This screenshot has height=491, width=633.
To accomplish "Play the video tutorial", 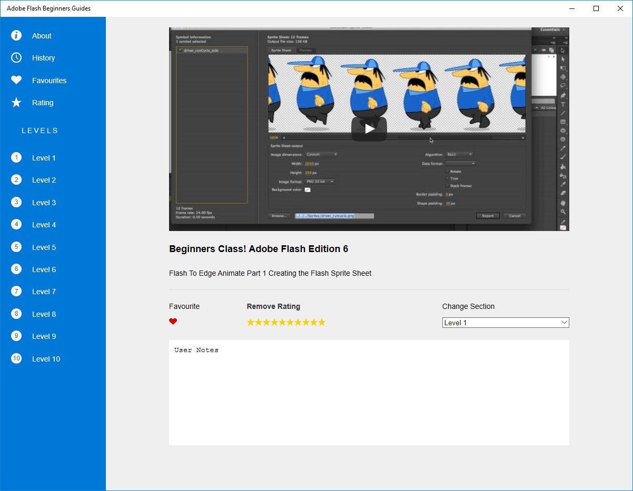I will (x=369, y=129).
